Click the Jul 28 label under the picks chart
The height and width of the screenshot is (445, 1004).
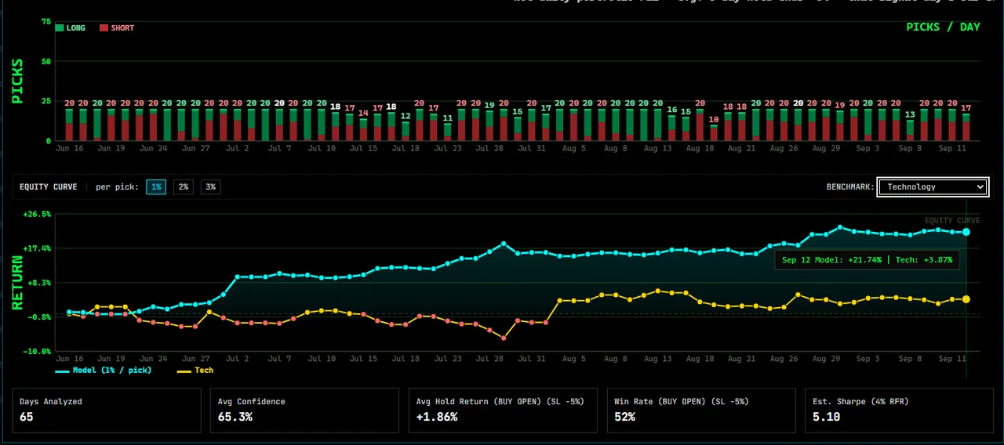coord(489,147)
